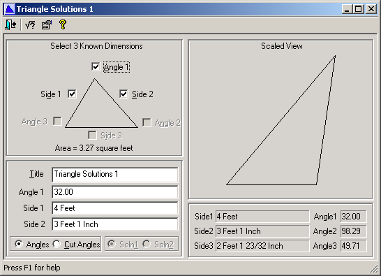Click the blue triangle title bar icon
The image size is (381, 276).
click(10, 9)
